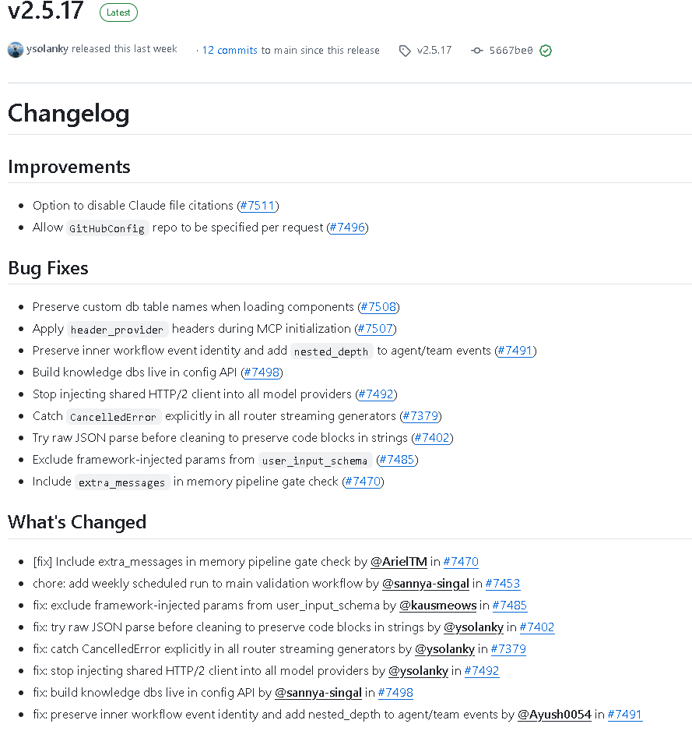Visit @kausmeows' profile

tap(437, 605)
